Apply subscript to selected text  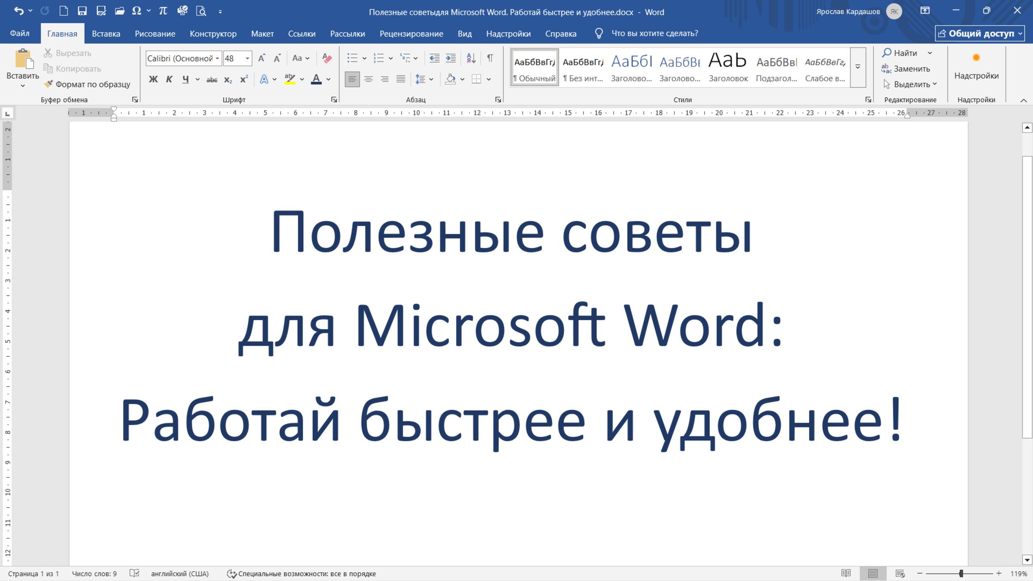[x=228, y=79]
